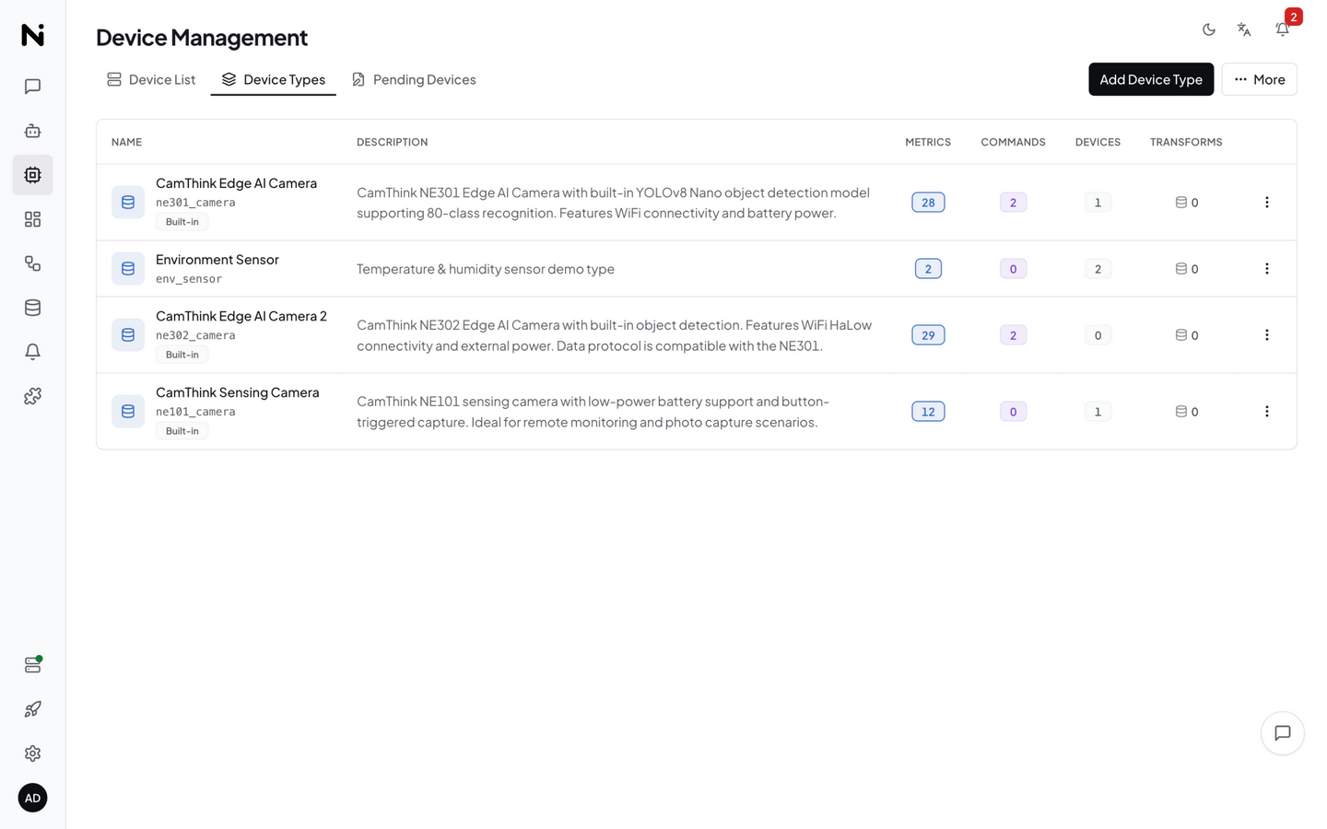Open row actions menu for ne301_camera

(x=1267, y=203)
